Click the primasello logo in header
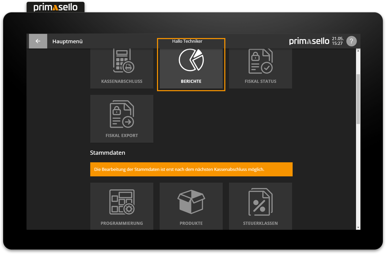 [x=309, y=41]
